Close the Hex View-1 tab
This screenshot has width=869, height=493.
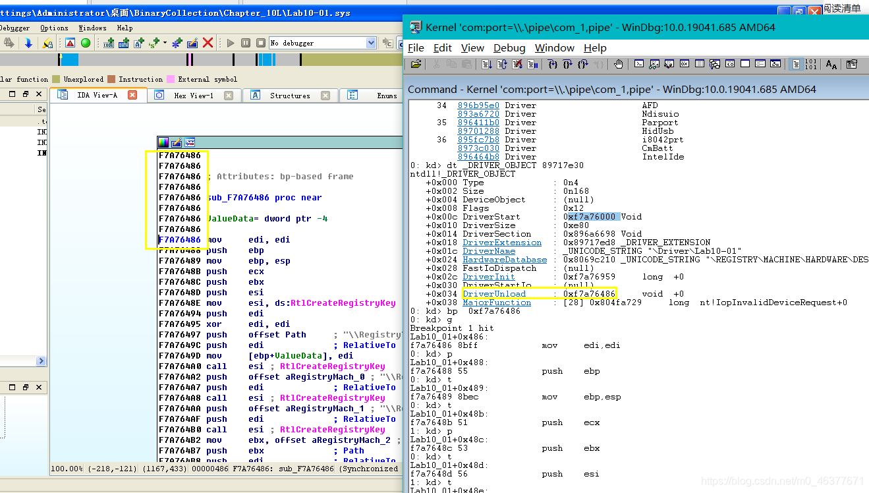[x=229, y=95]
